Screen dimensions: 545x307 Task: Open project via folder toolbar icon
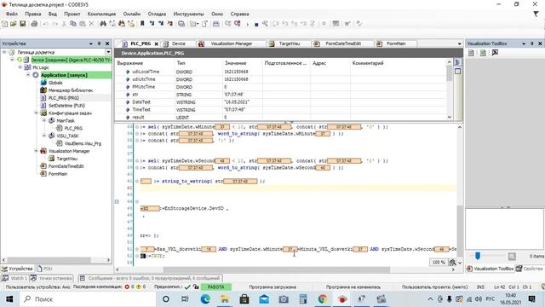(14, 24)
